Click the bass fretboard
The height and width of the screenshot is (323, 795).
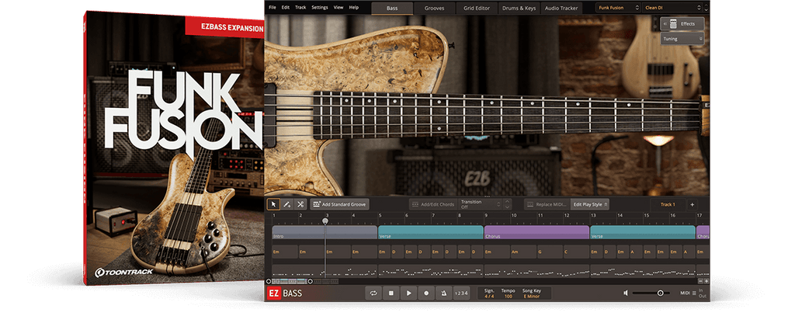click(x=507, y=115)
